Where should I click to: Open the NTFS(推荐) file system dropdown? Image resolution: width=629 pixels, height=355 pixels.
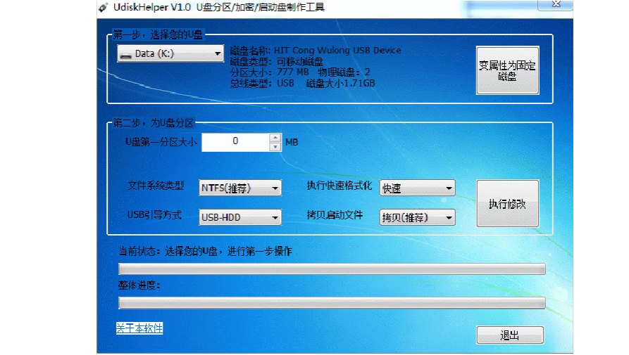[x=240, y=188]
